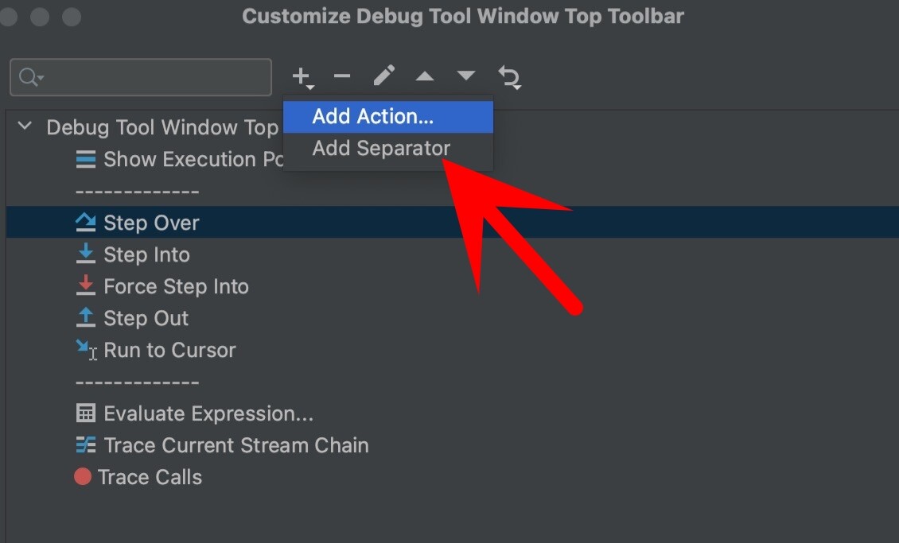Move the selected action down with the down arrow

pyautogui.click(x=466, y=77)
